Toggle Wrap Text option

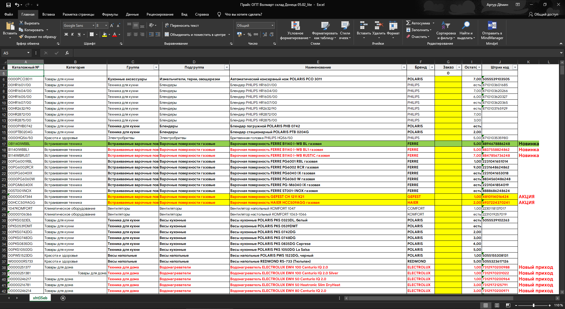(x=182, y=26)
